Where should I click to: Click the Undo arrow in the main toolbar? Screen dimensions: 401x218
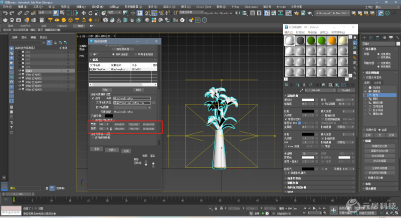pyautogui.click(x=5, y=12)
